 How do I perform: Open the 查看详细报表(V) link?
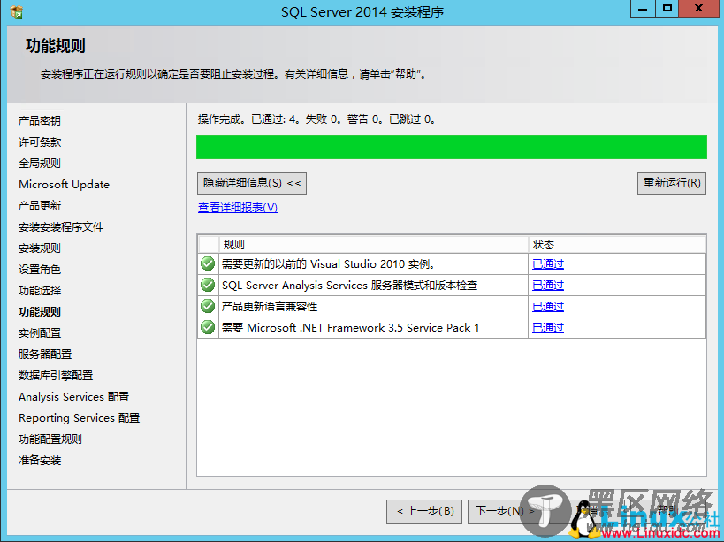pos(238,208)
